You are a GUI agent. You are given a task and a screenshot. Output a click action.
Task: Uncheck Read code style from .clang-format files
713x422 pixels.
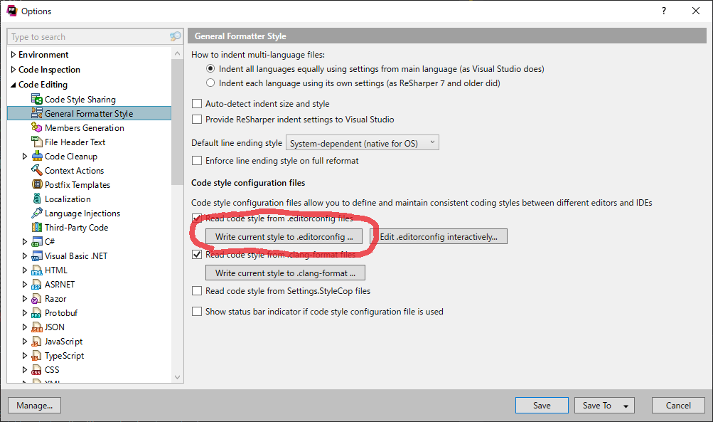197,255
